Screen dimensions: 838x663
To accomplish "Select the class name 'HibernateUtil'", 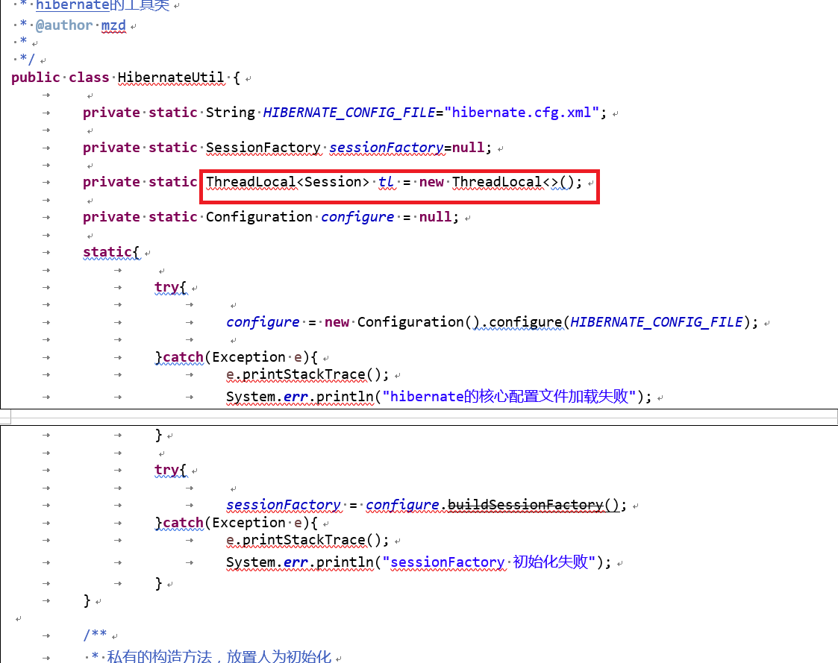I will [x=170, y=78].
